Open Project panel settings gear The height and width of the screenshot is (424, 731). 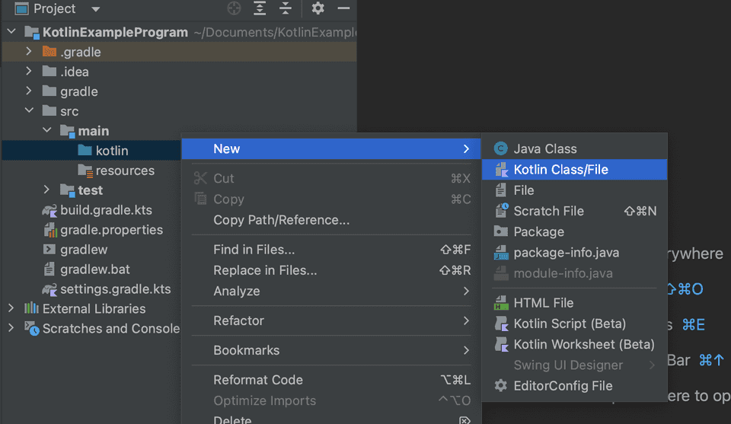point(318,8)
